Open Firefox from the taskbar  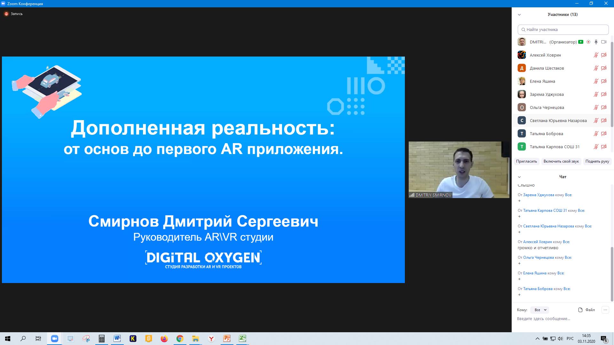point(164,339)
